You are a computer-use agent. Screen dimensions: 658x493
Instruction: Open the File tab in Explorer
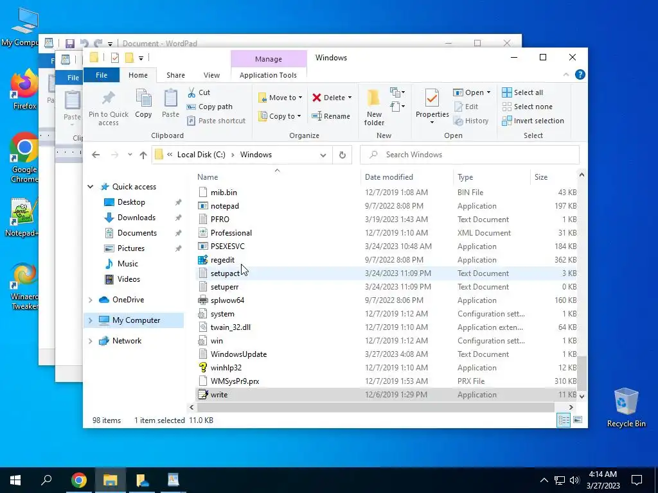coord(102,75)
